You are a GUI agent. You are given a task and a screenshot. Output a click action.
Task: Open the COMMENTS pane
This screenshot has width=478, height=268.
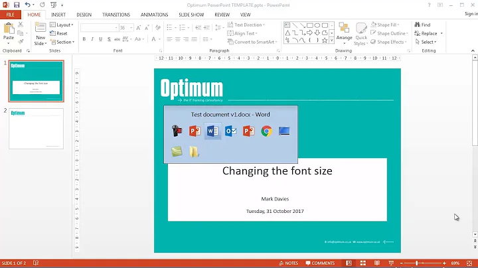(x=320, y=263)
